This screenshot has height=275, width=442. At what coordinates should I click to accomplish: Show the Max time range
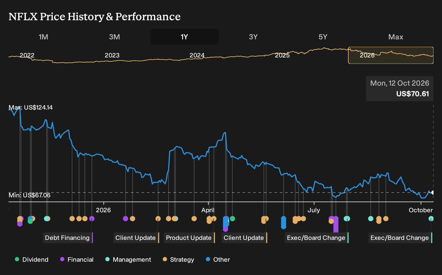click(396, 37)
